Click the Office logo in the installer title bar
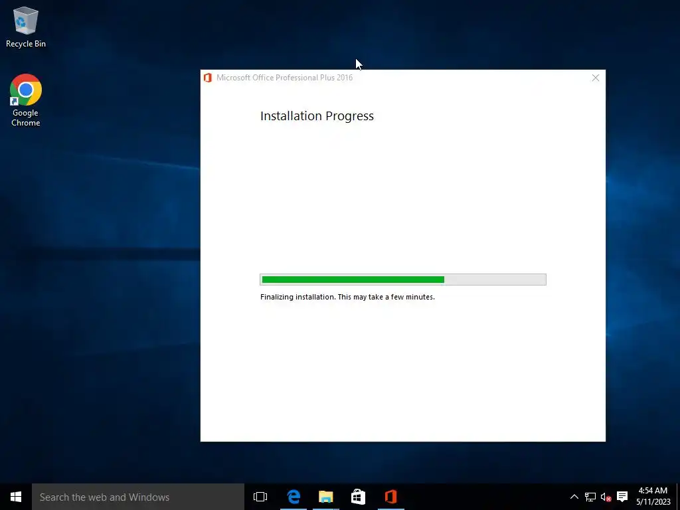The image size is (680, 510). (208, 78)
